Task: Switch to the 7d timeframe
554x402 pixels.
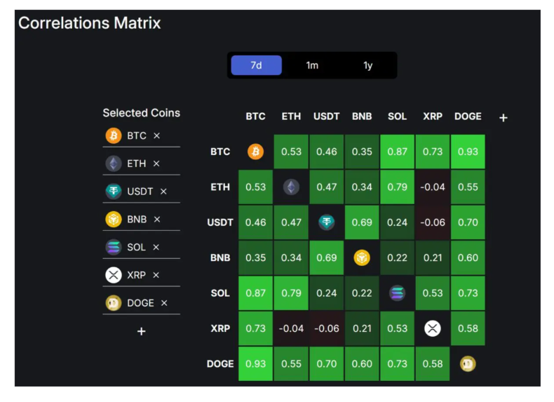Action: pyautogui.click(x=256, y=65)
